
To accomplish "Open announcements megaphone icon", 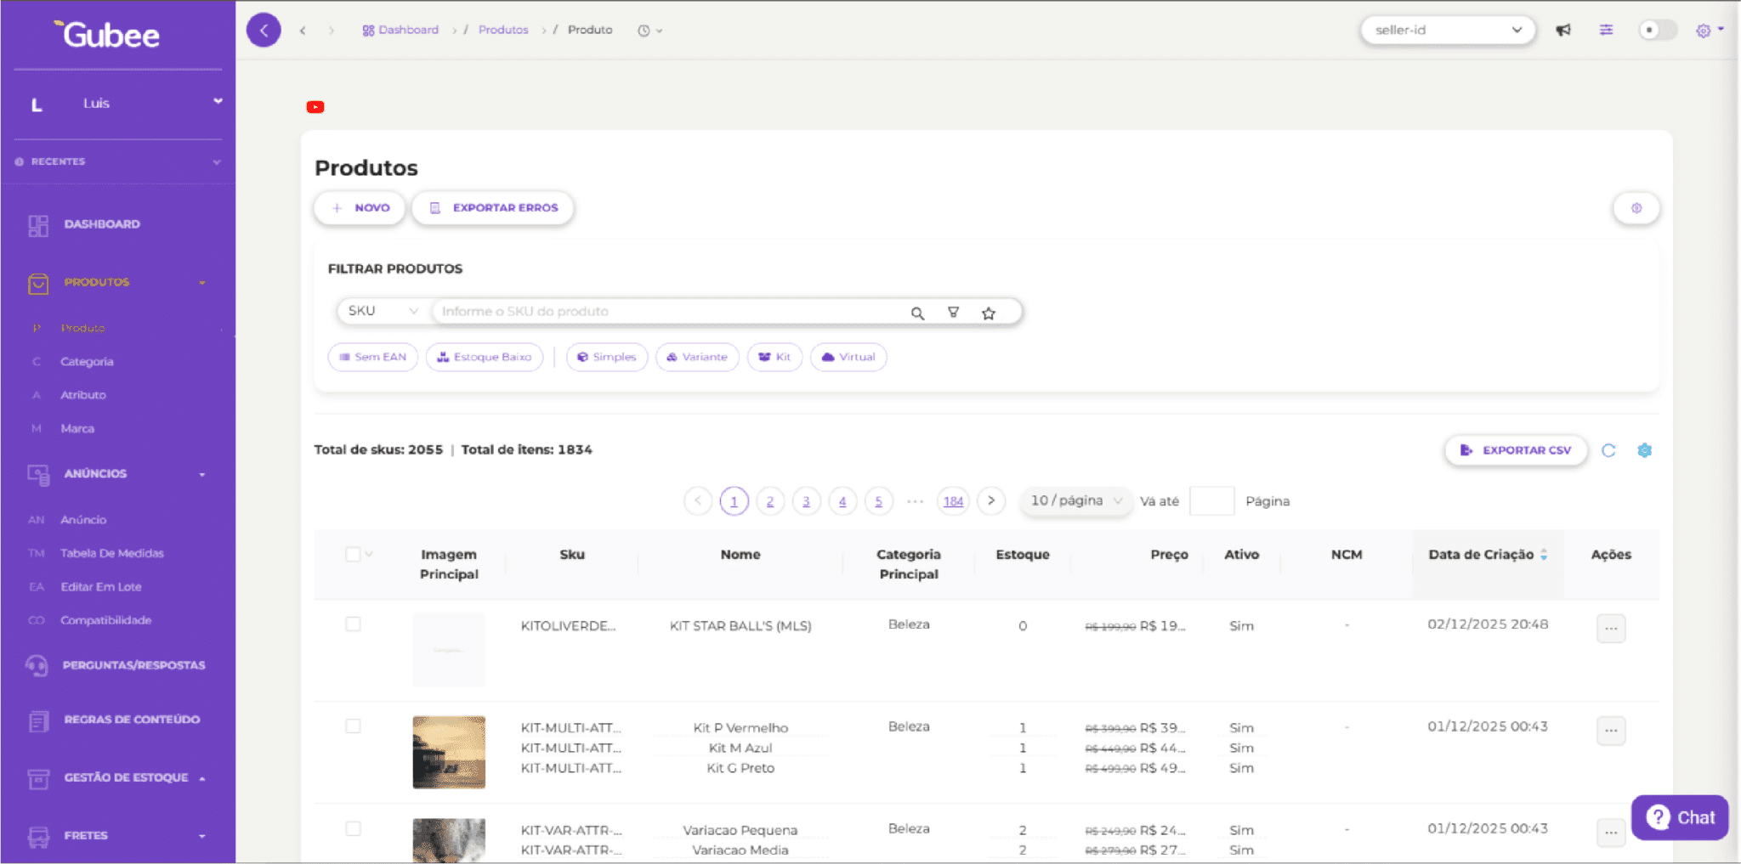I will click(1563, 31).
